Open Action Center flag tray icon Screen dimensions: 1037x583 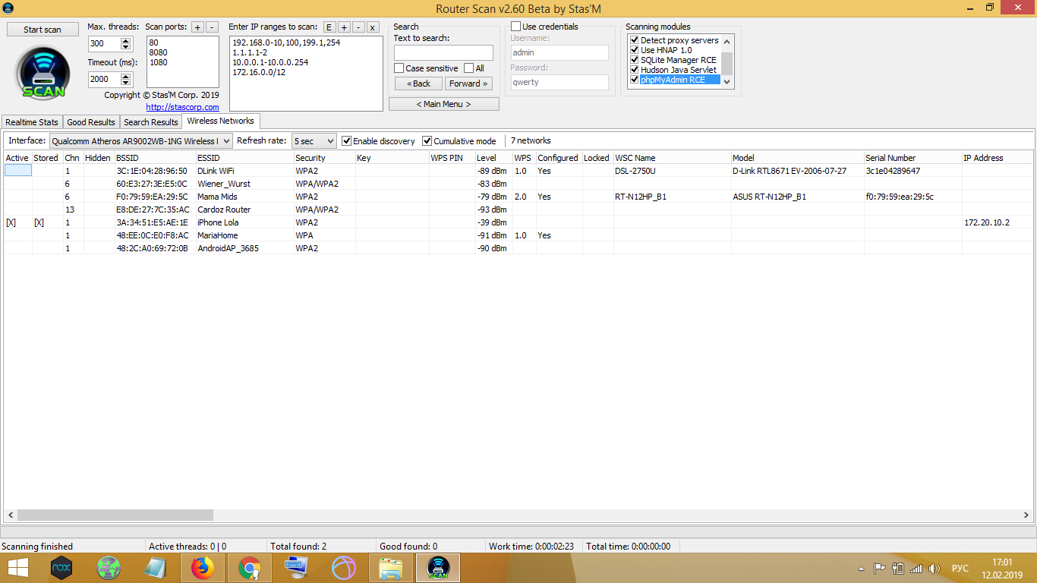[x=879, y=568]
